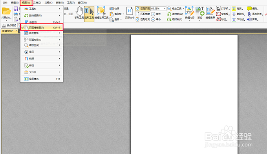
Task: Click the Print icon below Save
Action: (x=16, y=14)
